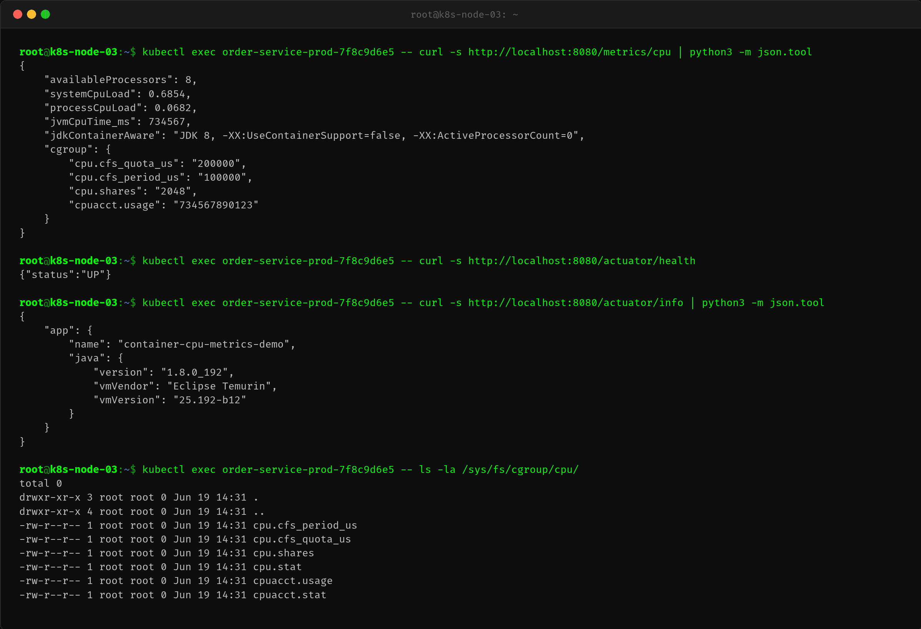Click the "availableProcessors": 8 line
The image size is (921, 629).
[120, 80]
